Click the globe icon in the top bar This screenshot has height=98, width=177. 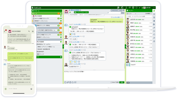pyautogui.click(x=133, y=8)
